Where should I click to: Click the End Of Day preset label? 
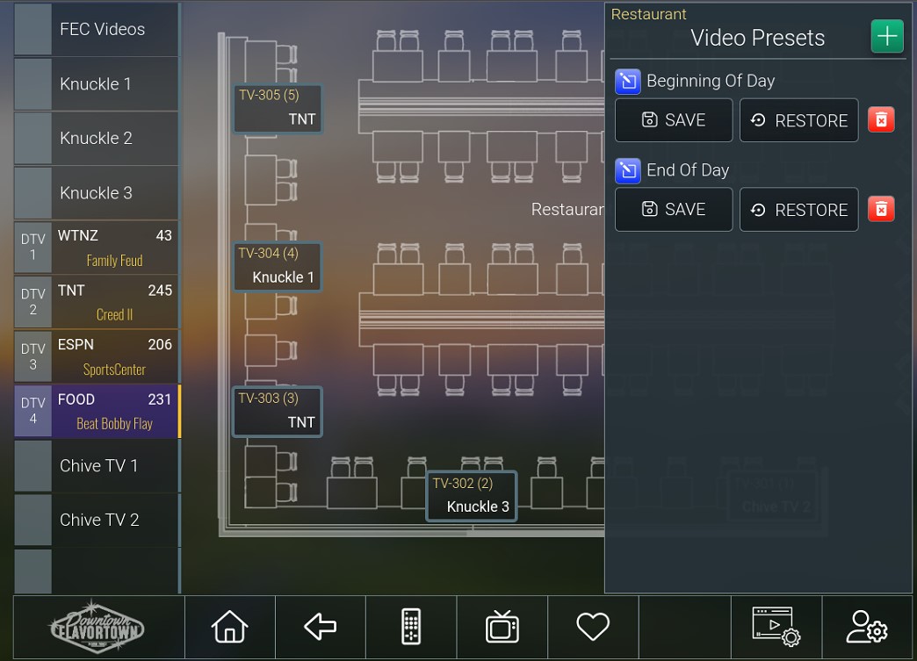(688, 170)
